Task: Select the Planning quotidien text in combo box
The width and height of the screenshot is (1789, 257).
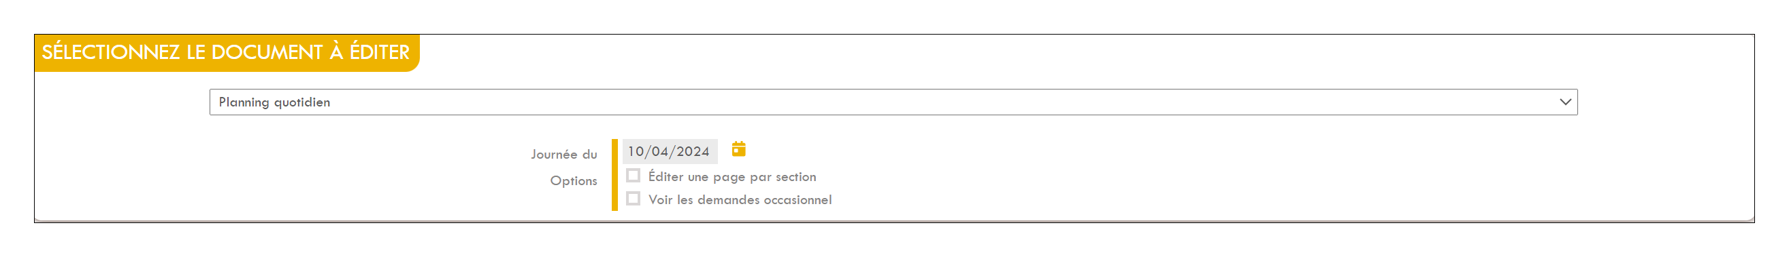Action: point(274,102)
